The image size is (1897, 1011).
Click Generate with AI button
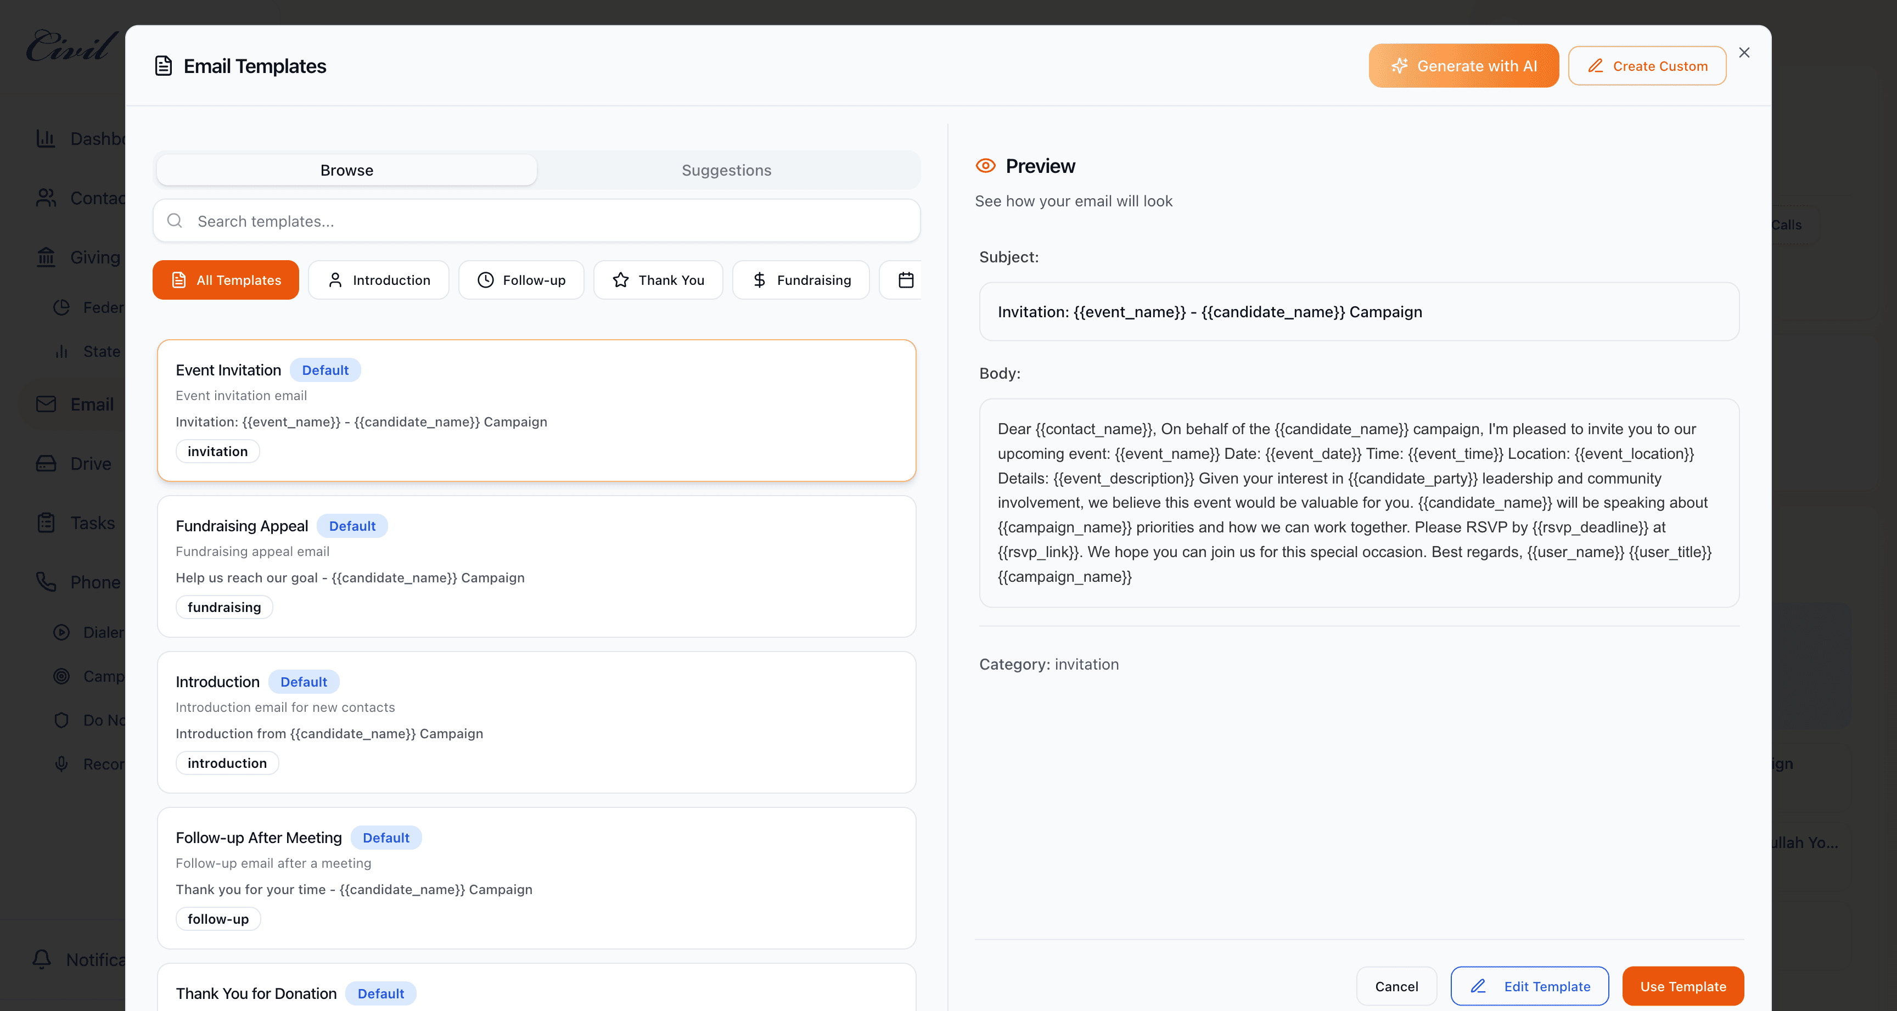coord(1463,66)
